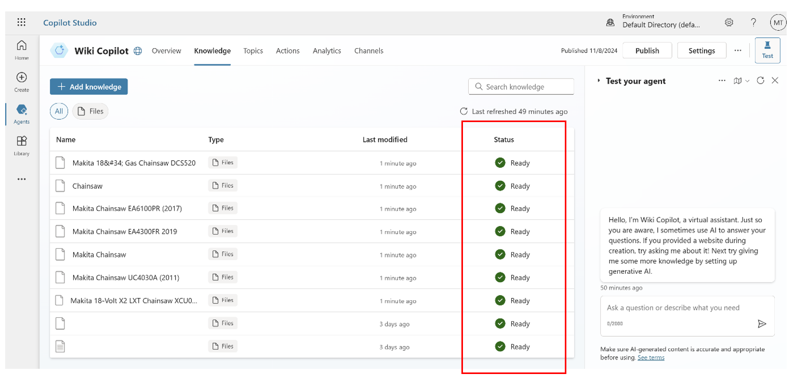Click the Publish button
The width and height of the screenshot is (795, 387).
(647, 50)
